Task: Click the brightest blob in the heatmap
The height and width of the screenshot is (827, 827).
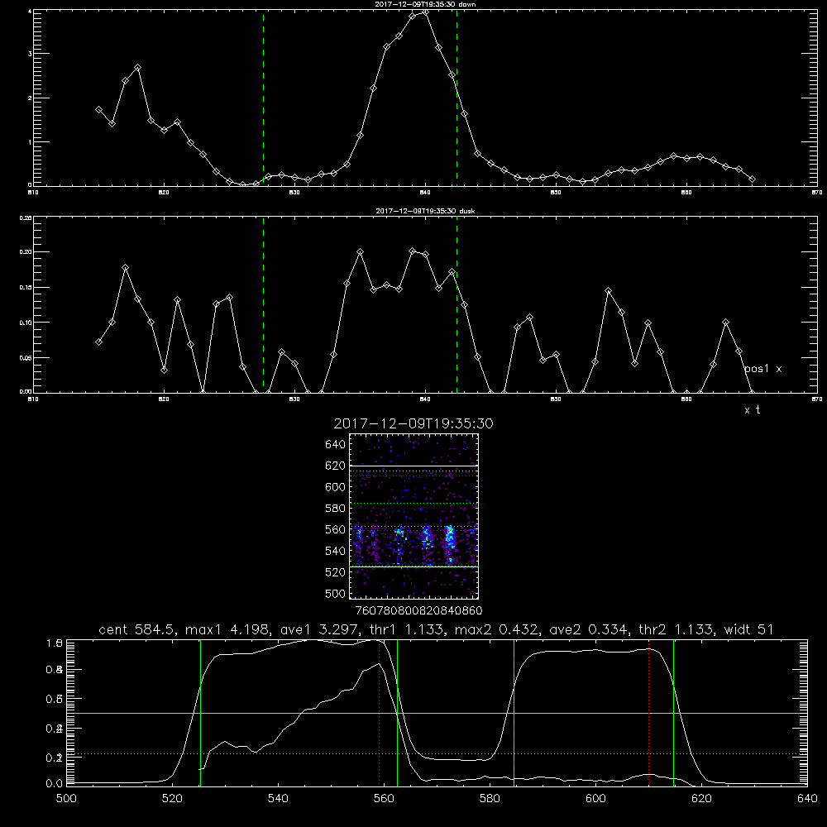Action: tap(450, 534)
